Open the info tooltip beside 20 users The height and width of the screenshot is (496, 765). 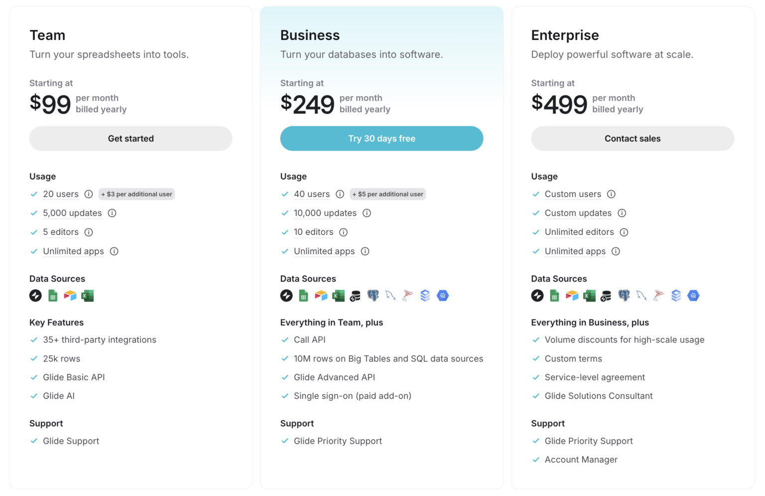tap(89, 194)
